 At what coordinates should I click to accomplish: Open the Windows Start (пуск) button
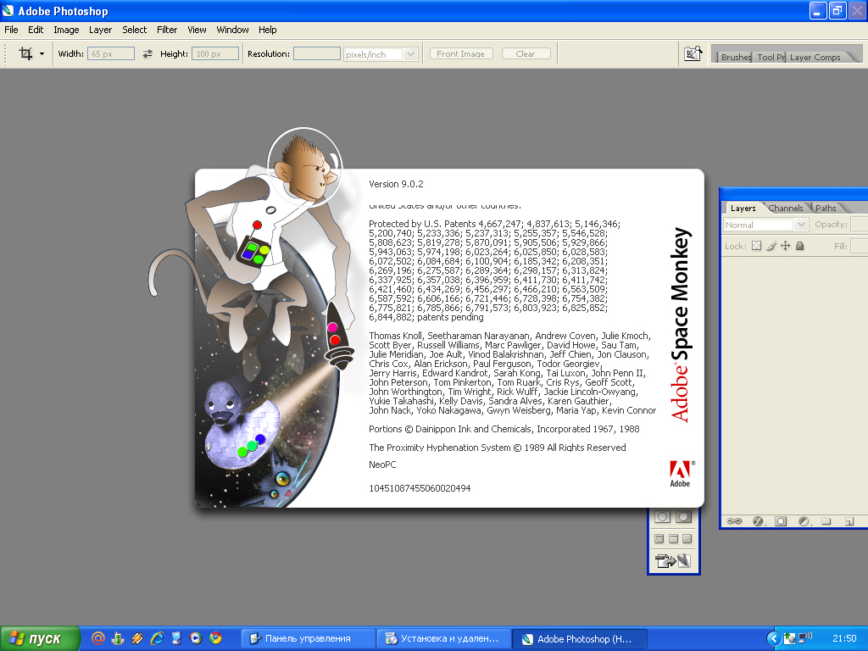coord(40,639)
